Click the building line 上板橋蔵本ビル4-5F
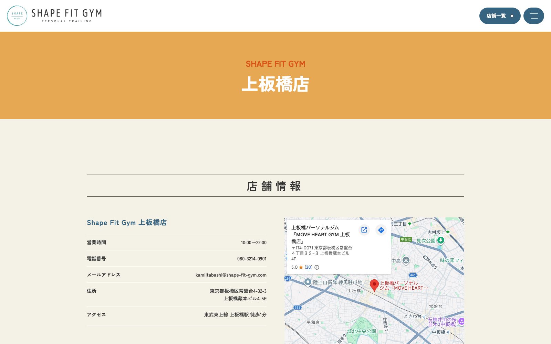The height and width of the screenshot is (344, 551). [245, 299]
